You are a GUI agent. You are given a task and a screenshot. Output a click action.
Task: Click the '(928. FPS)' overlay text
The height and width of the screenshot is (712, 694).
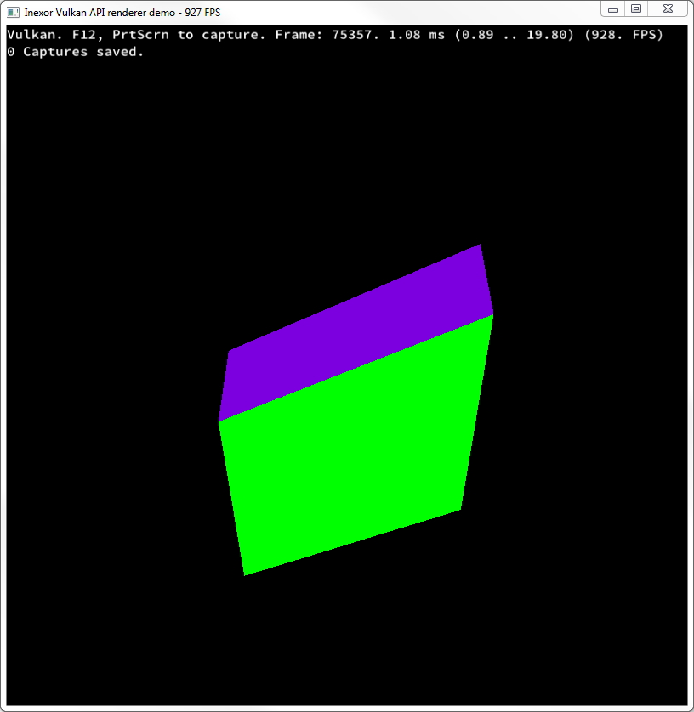point(625,35)
